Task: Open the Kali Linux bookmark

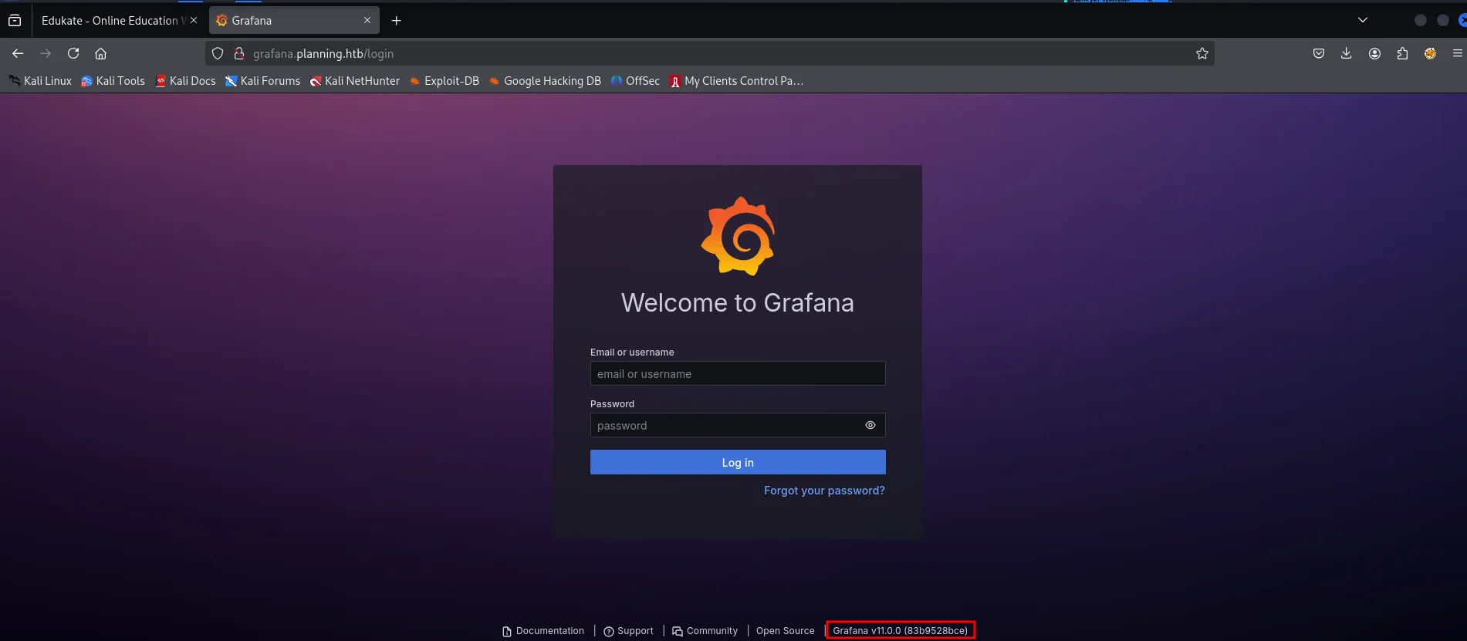Action: click(x=40, y=81)
